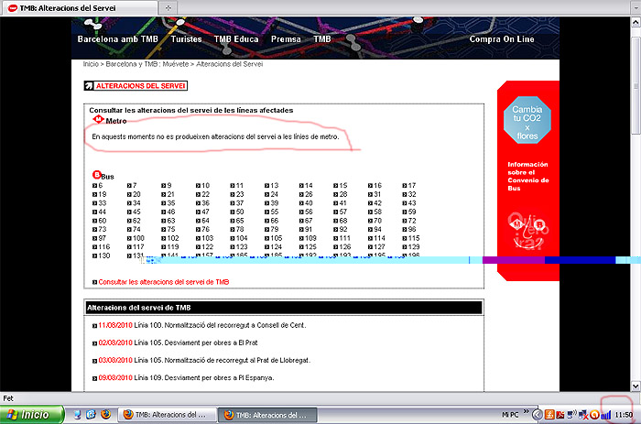This screenshot has height=424, width=641.
Task: Click the Bus logo icon
Action: [97, 175]
